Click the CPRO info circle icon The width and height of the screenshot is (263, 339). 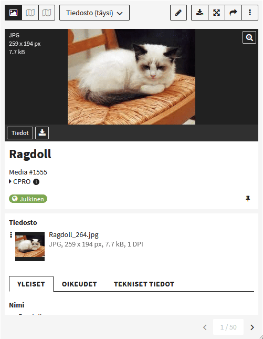click(36, 182)
